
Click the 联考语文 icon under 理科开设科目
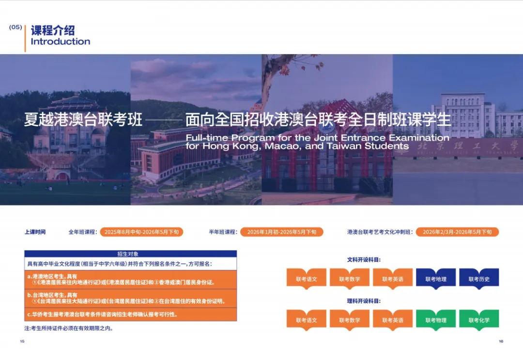pos(306,320)
